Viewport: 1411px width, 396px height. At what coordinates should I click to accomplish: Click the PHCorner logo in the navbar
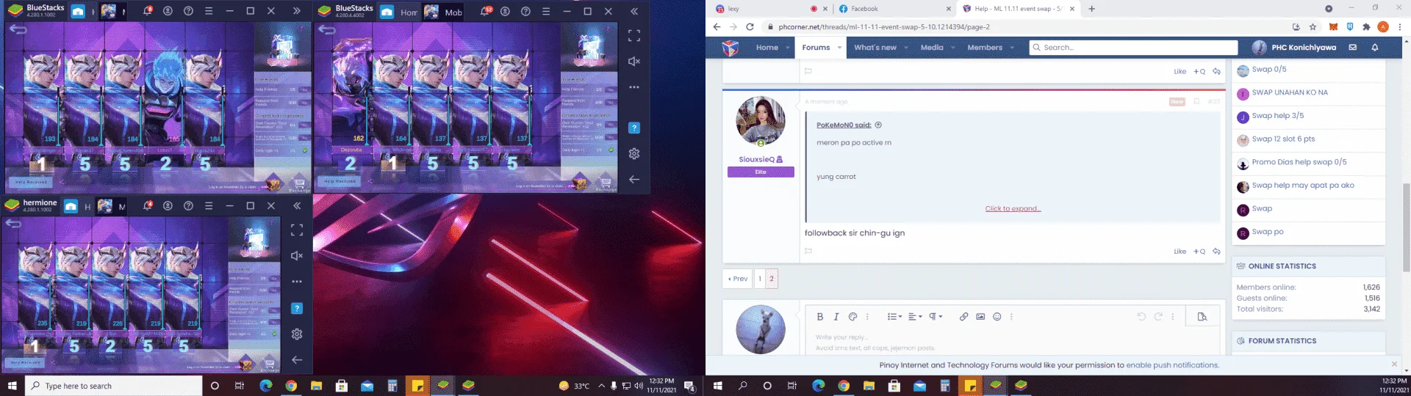point(730,48)
